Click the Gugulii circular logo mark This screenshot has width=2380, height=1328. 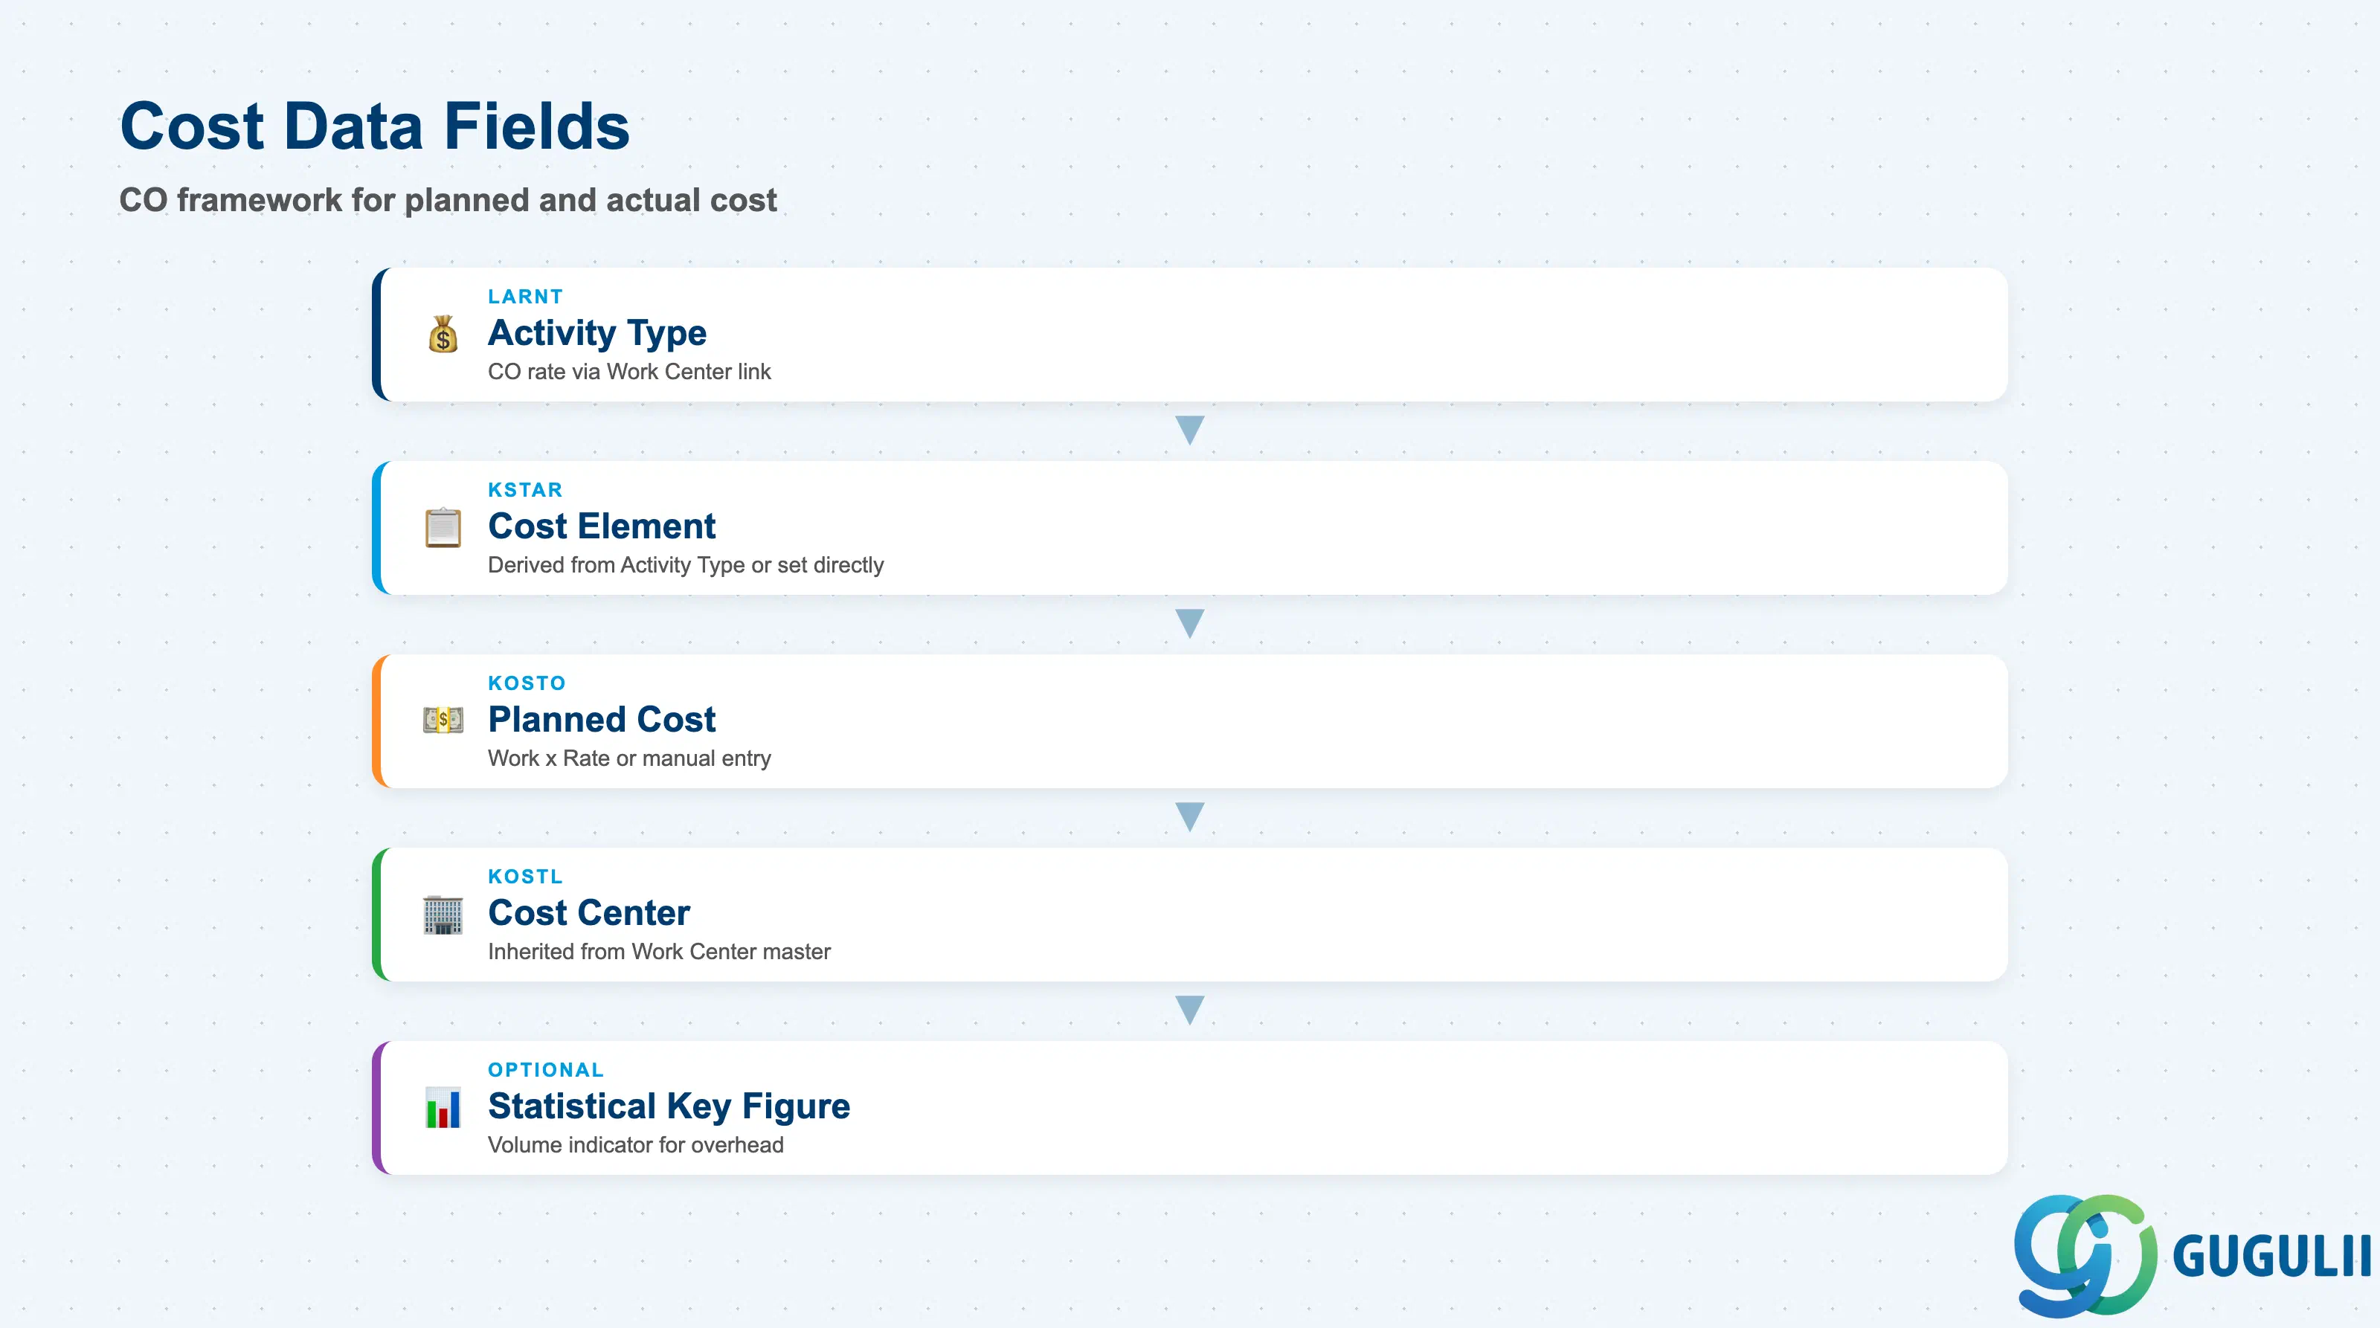(x=2084, y=1256)
